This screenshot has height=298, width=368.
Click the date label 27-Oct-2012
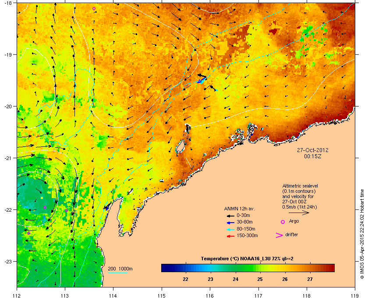coord(313,150)
